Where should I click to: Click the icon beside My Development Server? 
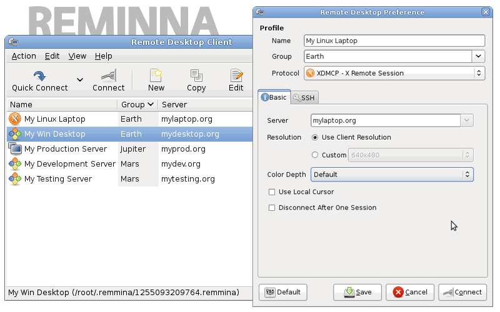pos(15,163)
